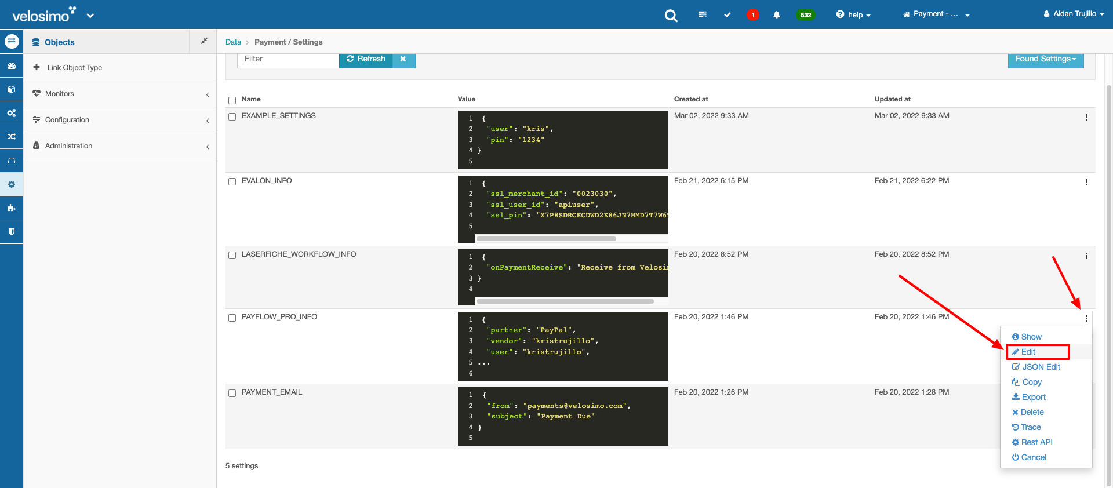Open the Found Settings dropdown
Viewport: 1113px width, 488px height.
(x=1046, y=59)
